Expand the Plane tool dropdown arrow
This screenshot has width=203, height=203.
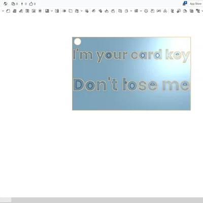click(x=131, y=11)
